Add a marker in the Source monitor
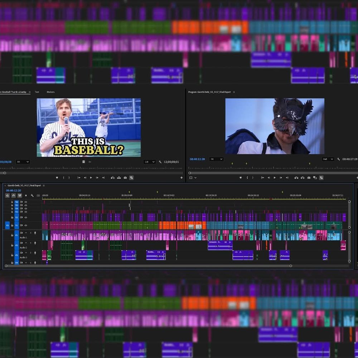Screen dimensions: 358x358 tap(57, 178)
